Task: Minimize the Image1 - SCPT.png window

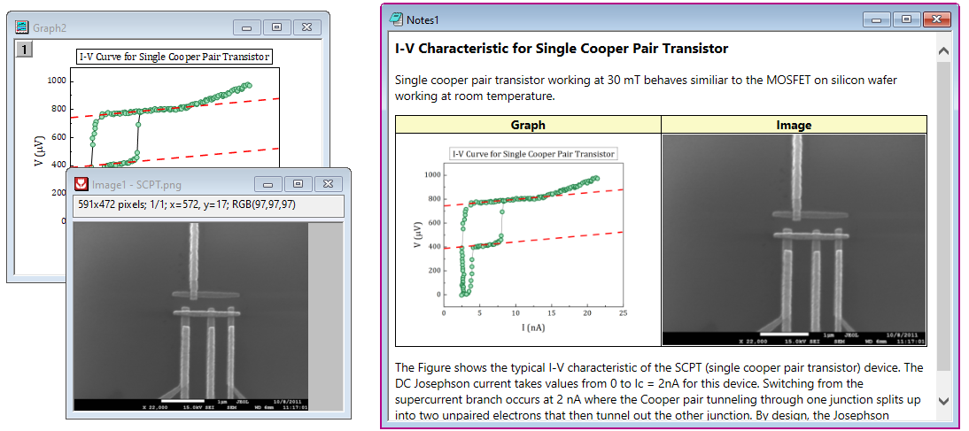Action: (x=270, y=184)
